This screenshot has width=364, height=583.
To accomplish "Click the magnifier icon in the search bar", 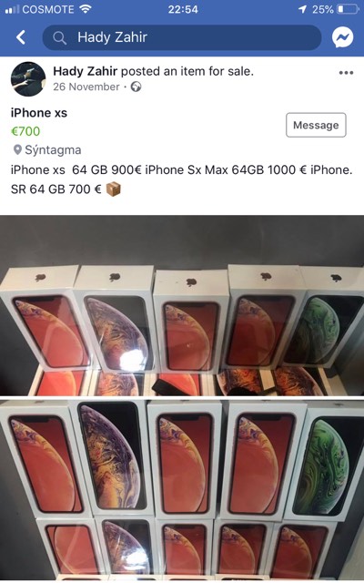I will pyautogui.click(x=59, y=37).
